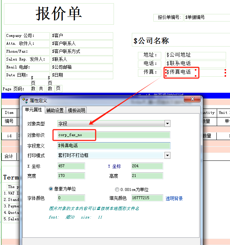Select the $传真电话 template field
The image size is (230, 245).
pos(181,72)
